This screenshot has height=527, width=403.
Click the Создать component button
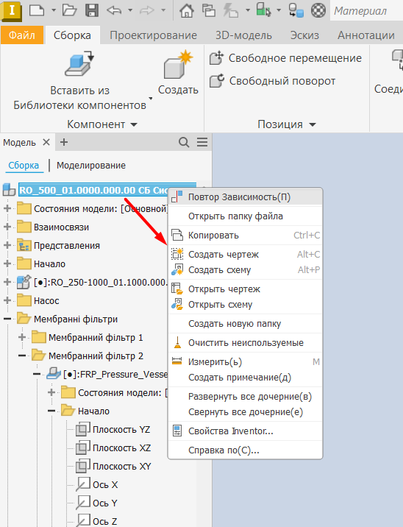(178, 73)
